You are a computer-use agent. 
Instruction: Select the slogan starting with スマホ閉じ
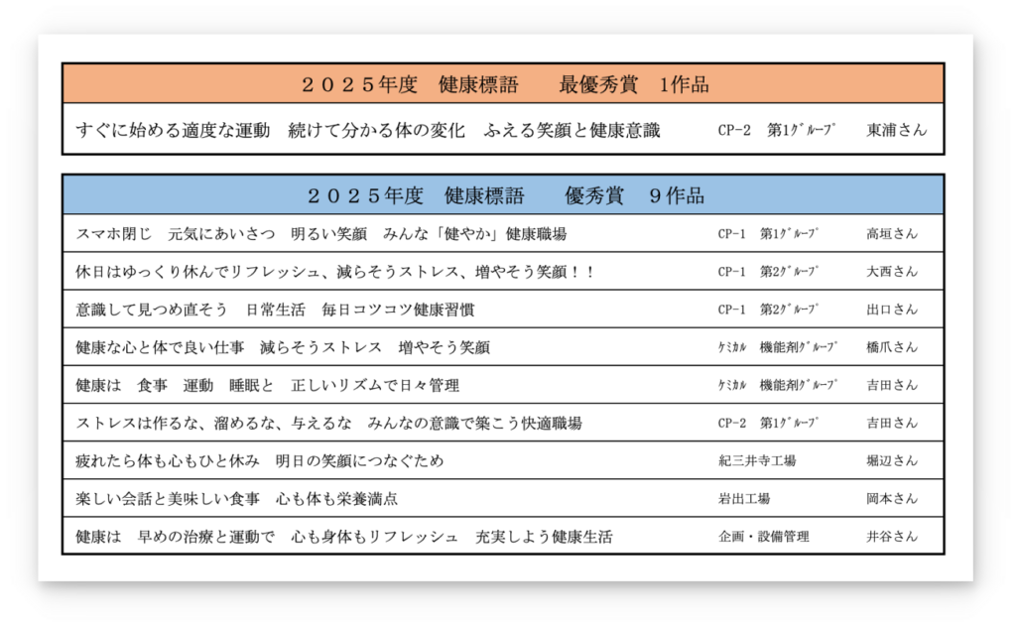click(326, 234)
